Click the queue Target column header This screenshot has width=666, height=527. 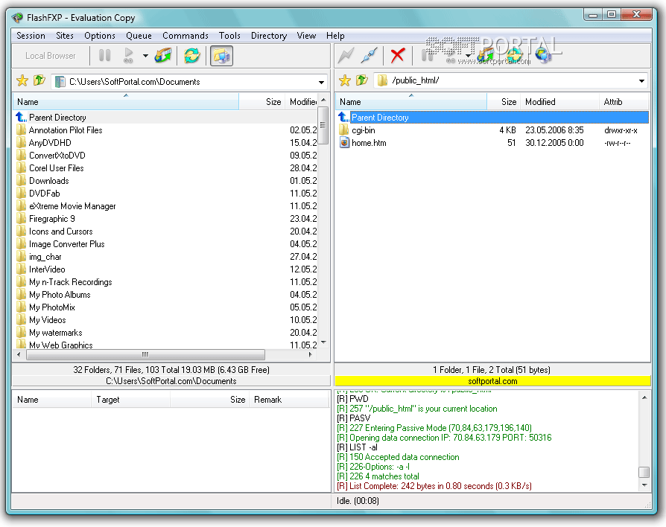[130, 400]
